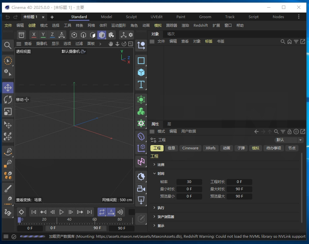Toggle autokey recording button
The height and width of the screenshot is (244, 309).
[111, 212]
